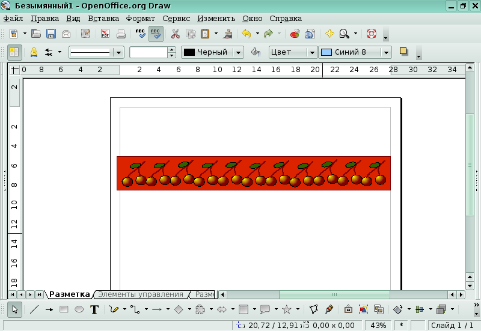Screen dimensions: 481x331
Task: Toggle Edit File mode icon
Action: pos(85,34)
